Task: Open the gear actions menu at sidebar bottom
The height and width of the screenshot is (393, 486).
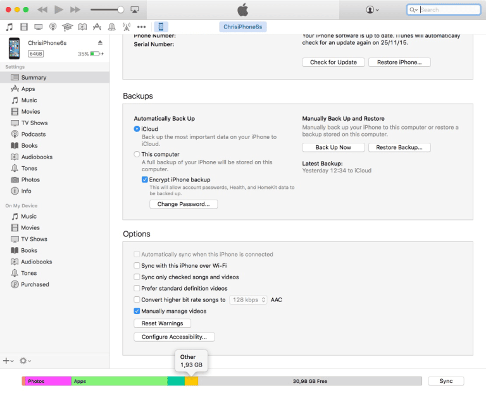Action: point(25,361)
